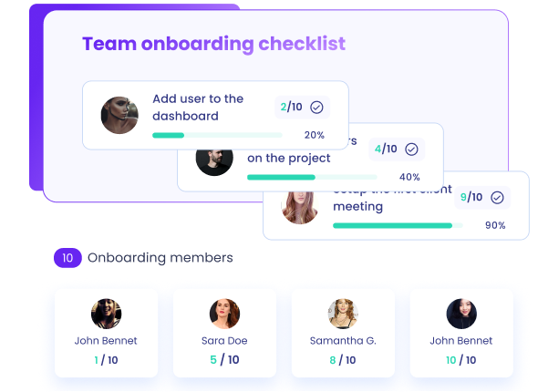The height and width of the screenshot is (392, 538).
Task: Toggle the checkmark circle next to 4/10
Action: [x=411, y=150]
